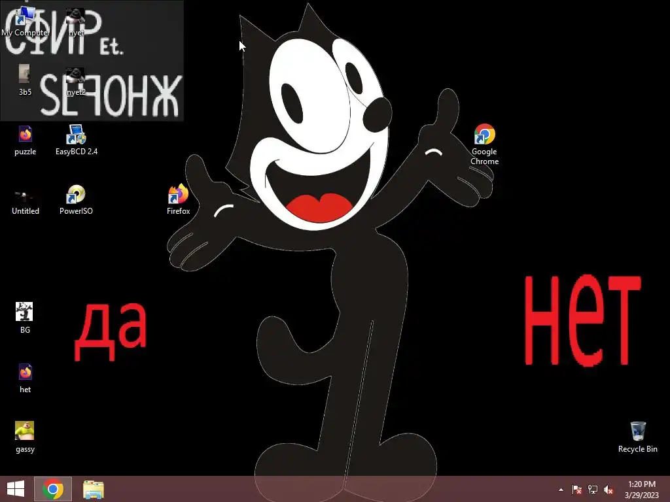Select the nyet2 desktop icon
670x502 pixels.
(x=76, y=81)
